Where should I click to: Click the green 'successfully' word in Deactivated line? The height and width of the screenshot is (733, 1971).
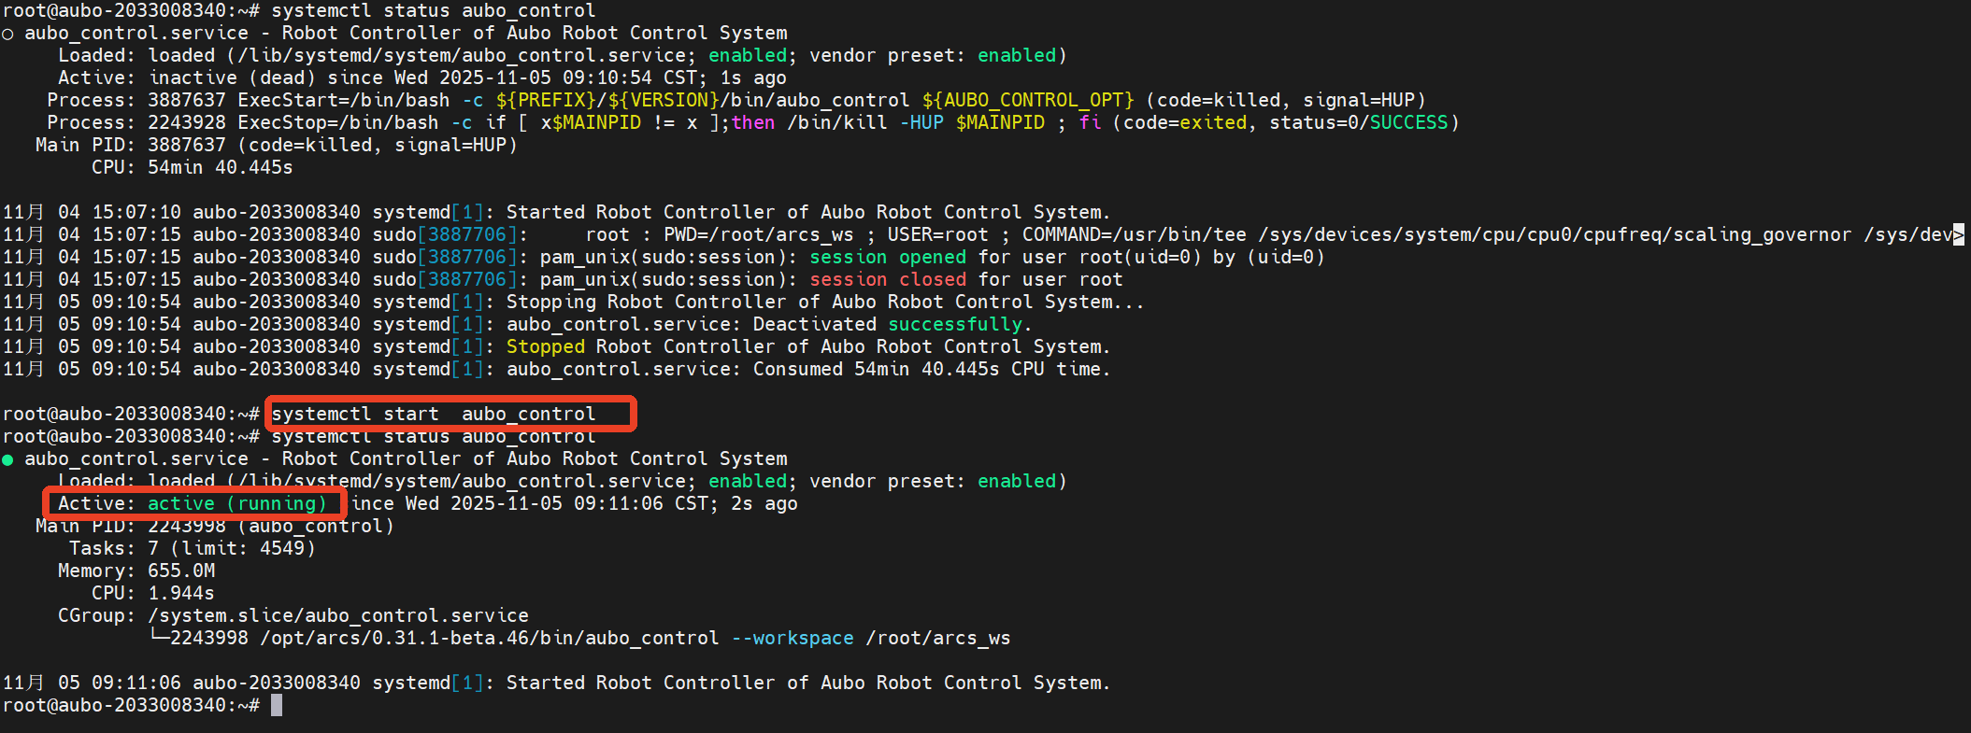click(x=955, y=325)
